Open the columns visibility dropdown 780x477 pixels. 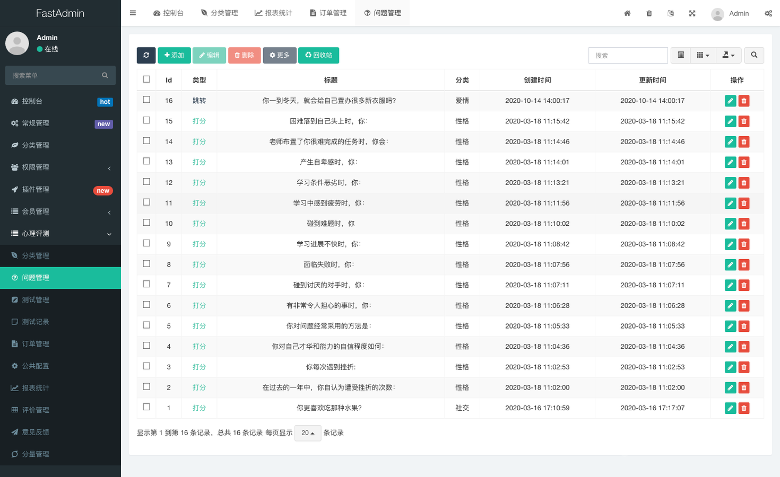(703, 55)
